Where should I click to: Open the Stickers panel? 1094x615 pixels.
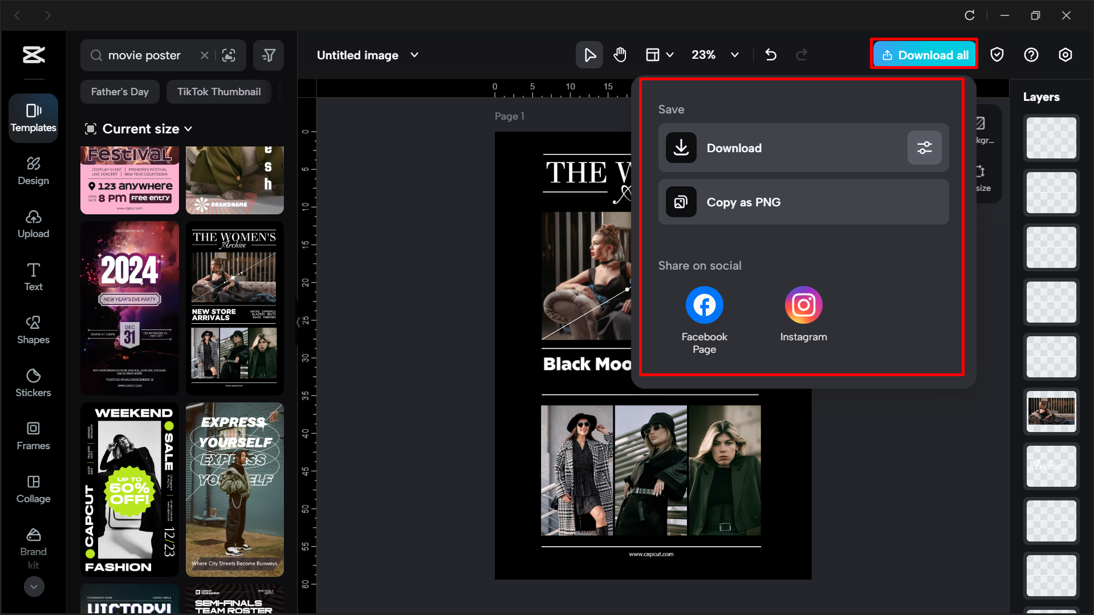point(34,383)
